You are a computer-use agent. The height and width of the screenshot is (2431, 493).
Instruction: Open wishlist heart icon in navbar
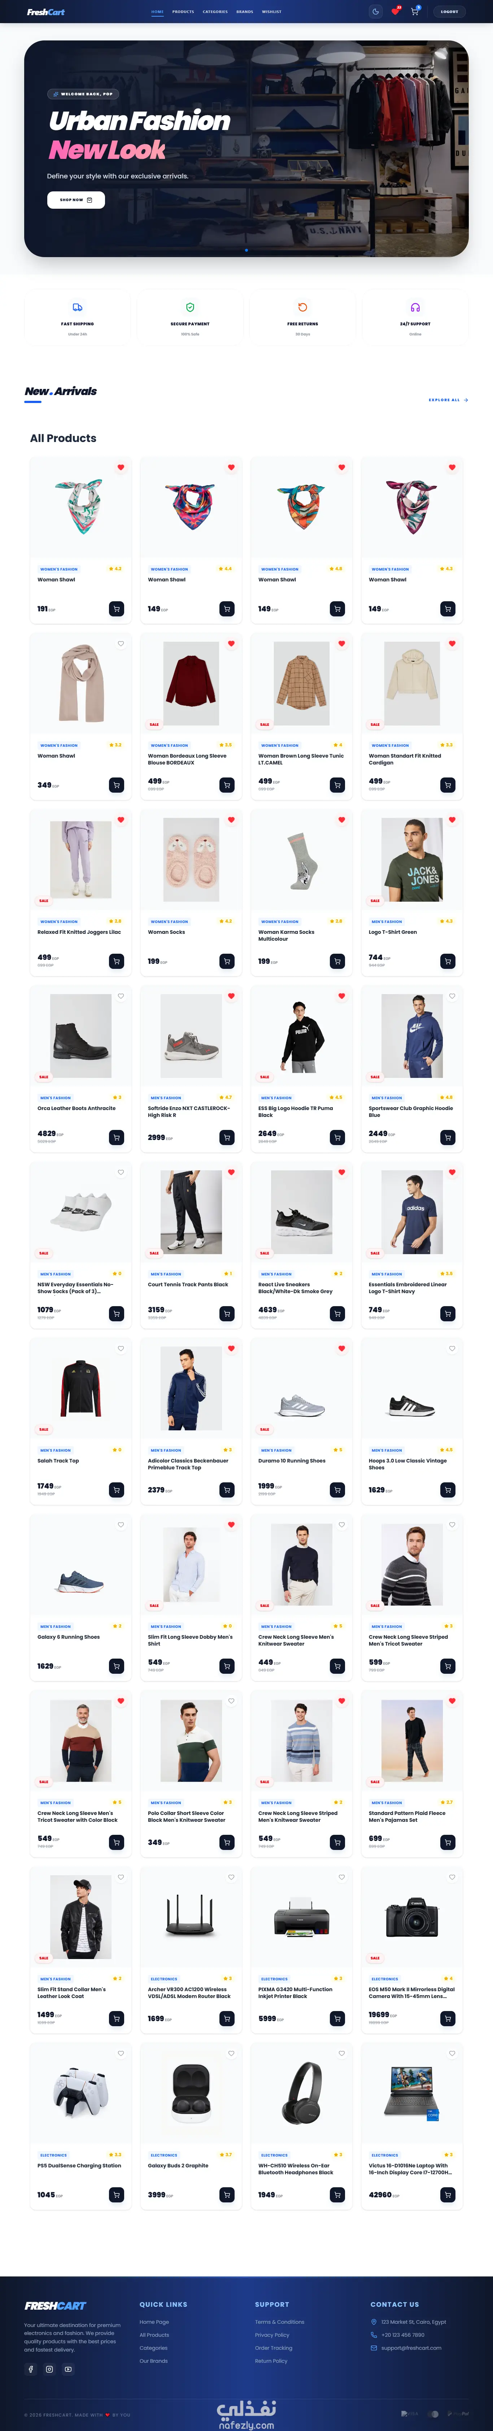click(395, 11)
